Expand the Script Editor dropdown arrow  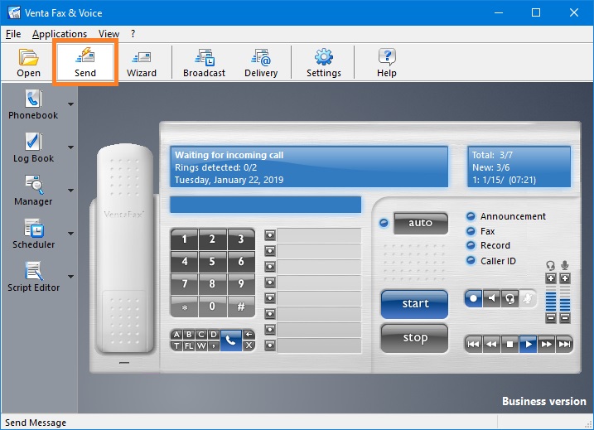(x=71, y=277)
